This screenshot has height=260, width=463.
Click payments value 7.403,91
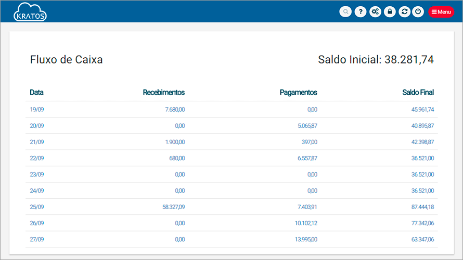(x=307, y=207)
